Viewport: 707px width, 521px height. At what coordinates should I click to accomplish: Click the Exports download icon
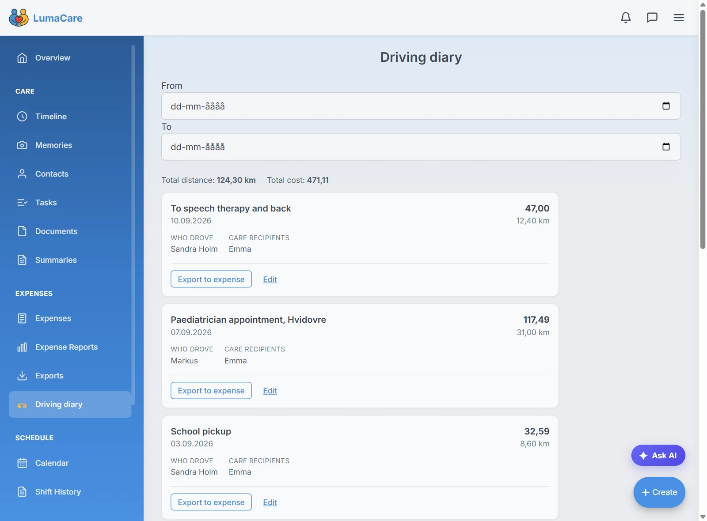22,376
